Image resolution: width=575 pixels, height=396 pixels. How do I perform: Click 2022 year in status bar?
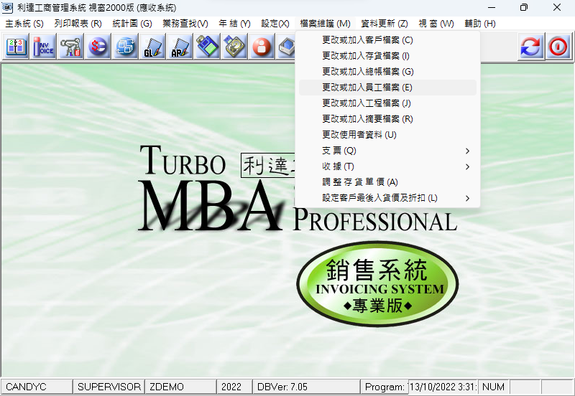[234, 387]
